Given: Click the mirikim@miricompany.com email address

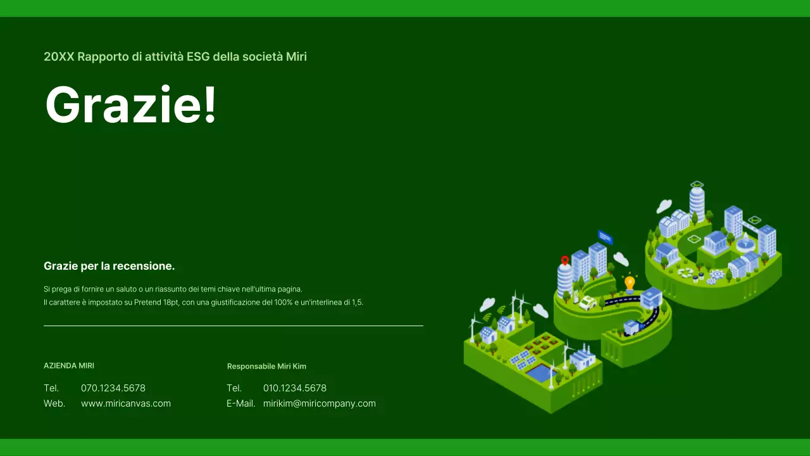Looking at the screenshot, I should pos(320,403).
